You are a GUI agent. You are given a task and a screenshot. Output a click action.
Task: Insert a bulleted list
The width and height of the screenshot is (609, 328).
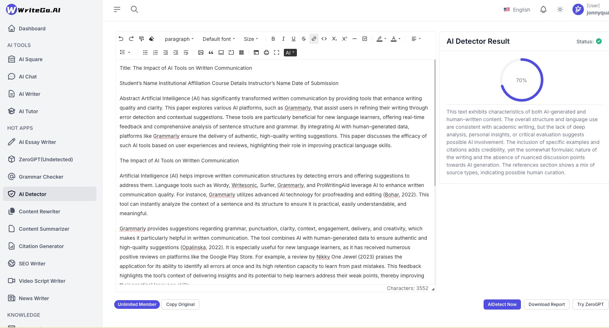[145, 52]
